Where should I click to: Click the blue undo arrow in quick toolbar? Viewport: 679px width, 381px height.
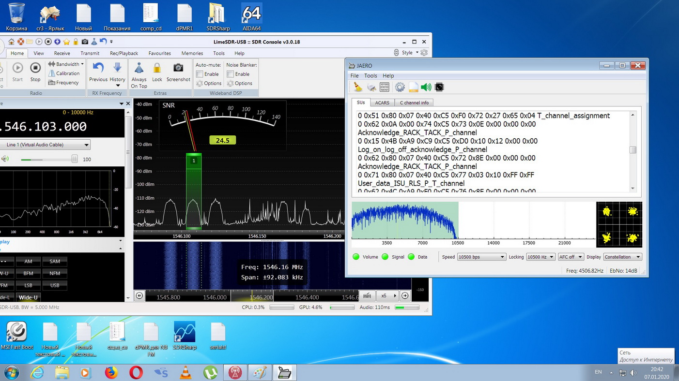tap(103, 42)
